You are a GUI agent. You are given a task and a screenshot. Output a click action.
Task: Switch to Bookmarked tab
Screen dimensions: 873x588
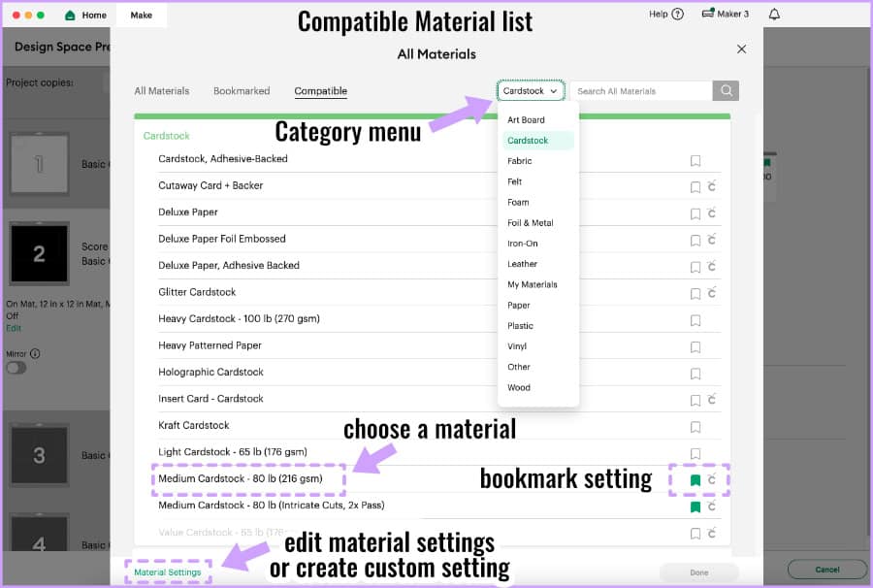coord(242,91)
